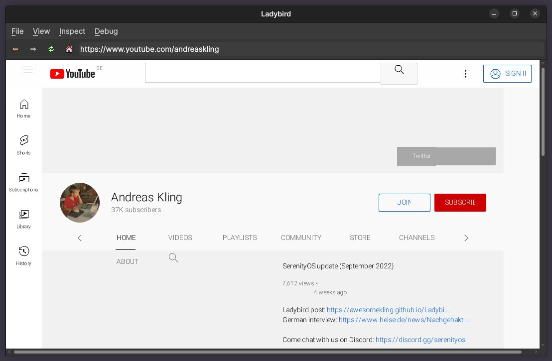This screenshot has width=552, height=361.
Task: Open History in the sidebar
Action: coord(23,256)
